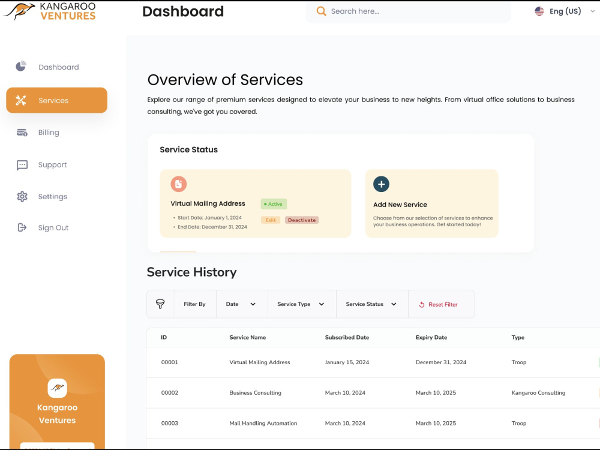The height and width of the screenshot is (450, 600).
Task: Click the magnifier search icon
Action: [322, 11]
